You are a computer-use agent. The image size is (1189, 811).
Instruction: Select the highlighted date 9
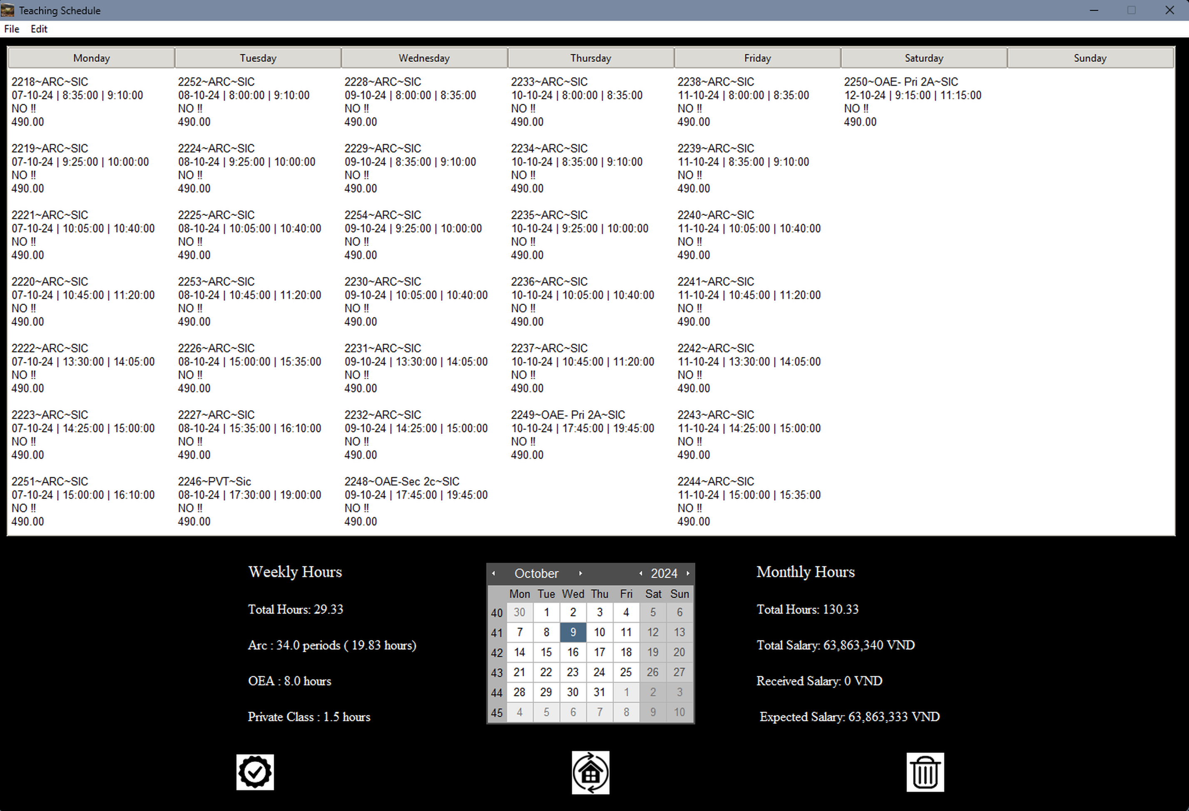[572, 632]
